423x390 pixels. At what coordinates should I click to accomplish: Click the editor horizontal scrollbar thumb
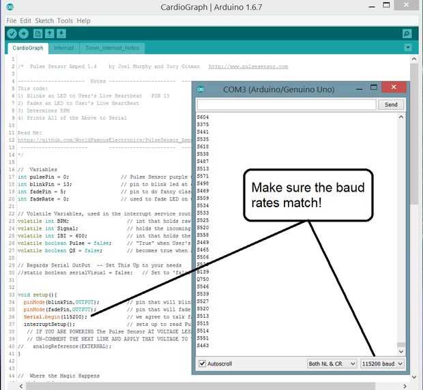(x=201, y=386)
